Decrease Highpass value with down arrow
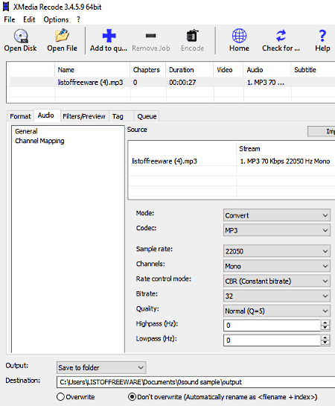 pos(325,328)
